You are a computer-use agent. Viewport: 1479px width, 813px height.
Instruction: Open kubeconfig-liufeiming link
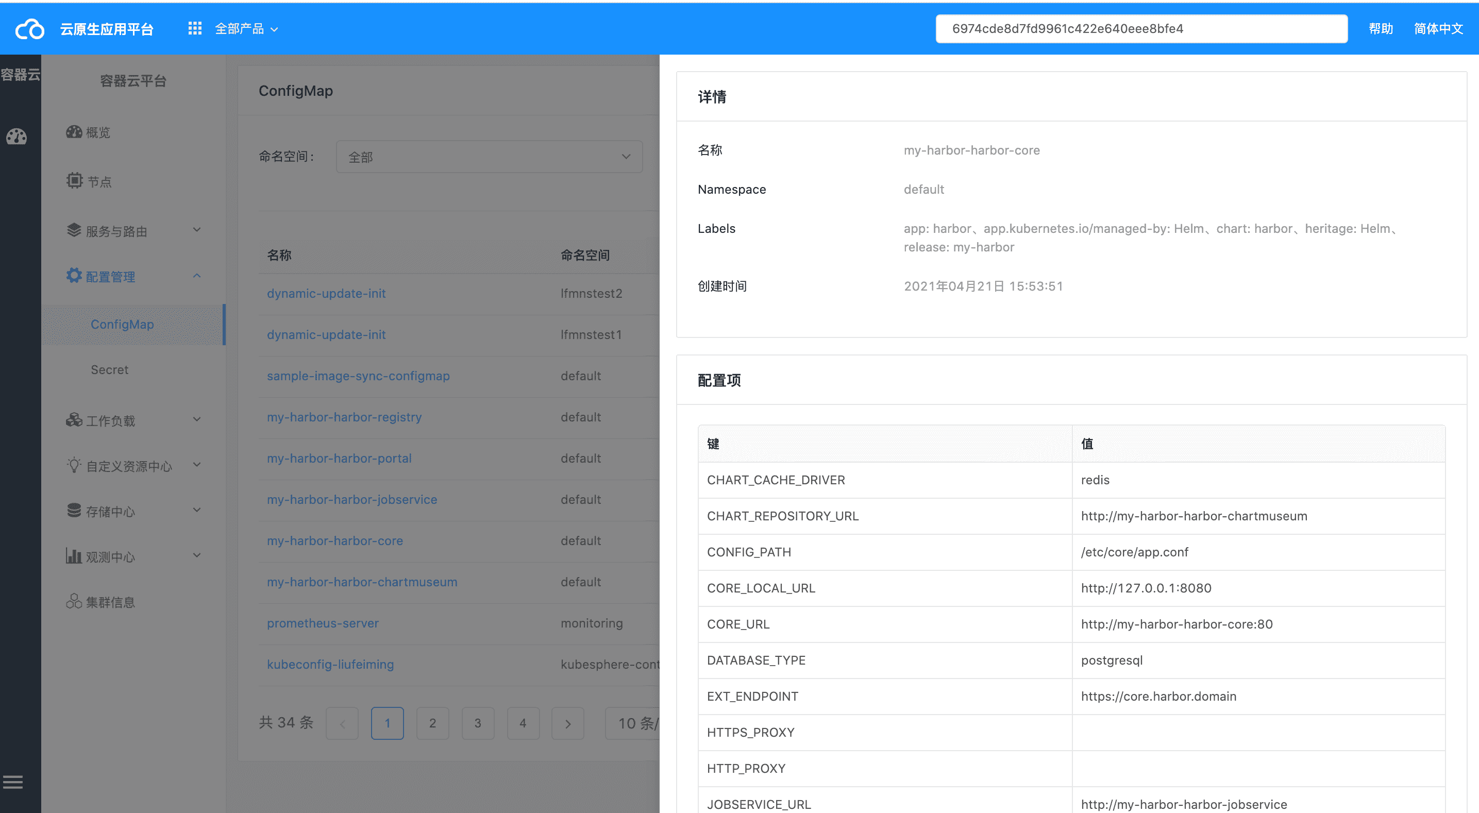330,665
